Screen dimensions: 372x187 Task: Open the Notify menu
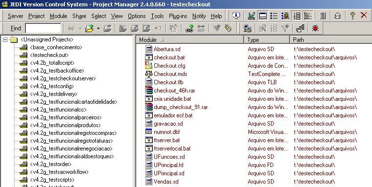pyautogui.click(x=199, y=16)
